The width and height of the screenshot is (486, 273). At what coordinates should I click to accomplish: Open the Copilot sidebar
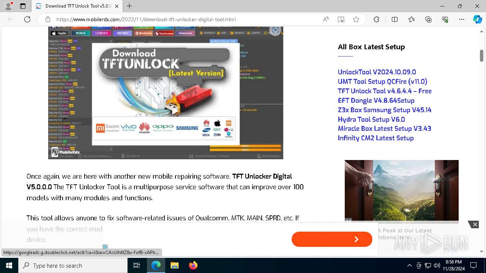[477, 19]
